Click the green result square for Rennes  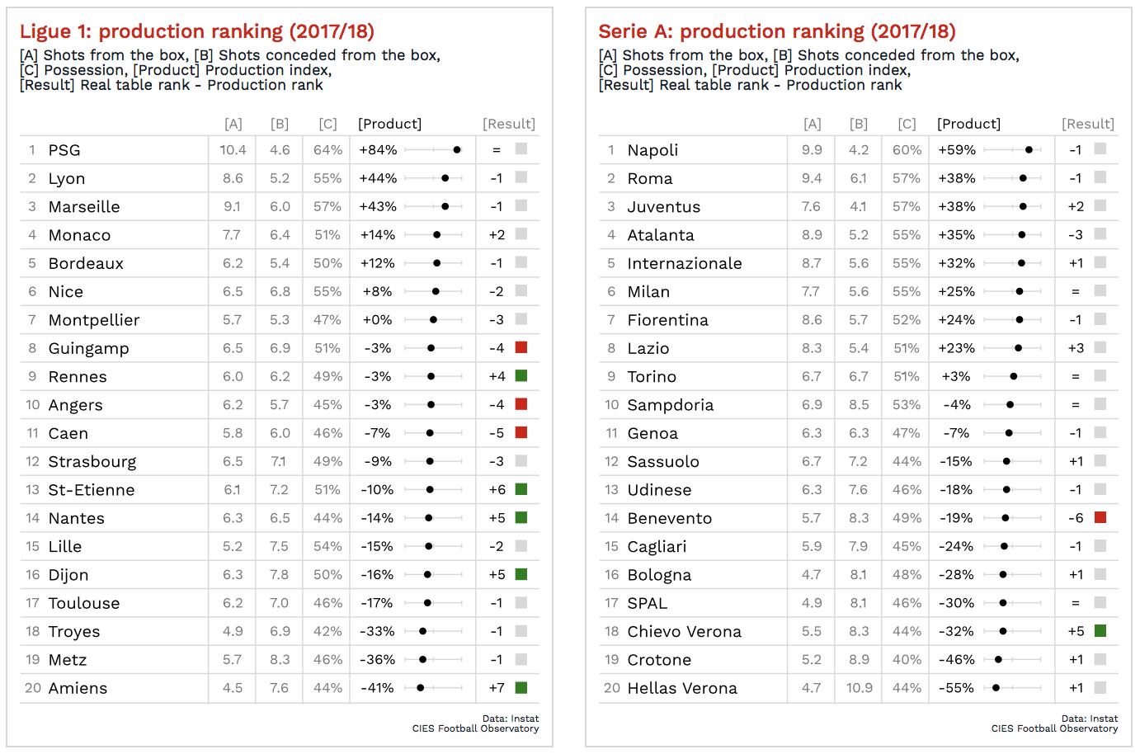click(521, 375)
